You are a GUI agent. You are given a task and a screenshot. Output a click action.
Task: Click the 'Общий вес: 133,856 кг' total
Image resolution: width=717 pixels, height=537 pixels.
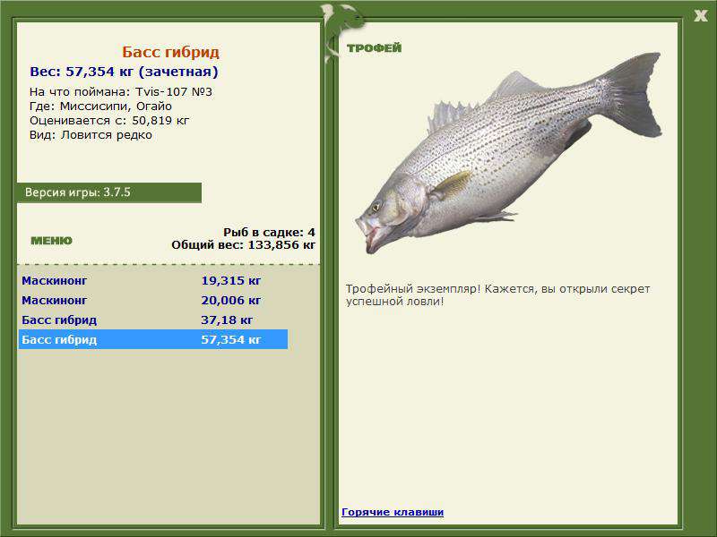click(243, 244)
